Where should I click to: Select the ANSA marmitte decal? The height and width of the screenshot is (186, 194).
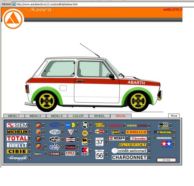pyautogui.click(x=70, y=154)
